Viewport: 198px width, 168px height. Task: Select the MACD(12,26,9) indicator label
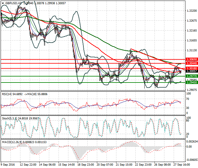click(12, 142)
